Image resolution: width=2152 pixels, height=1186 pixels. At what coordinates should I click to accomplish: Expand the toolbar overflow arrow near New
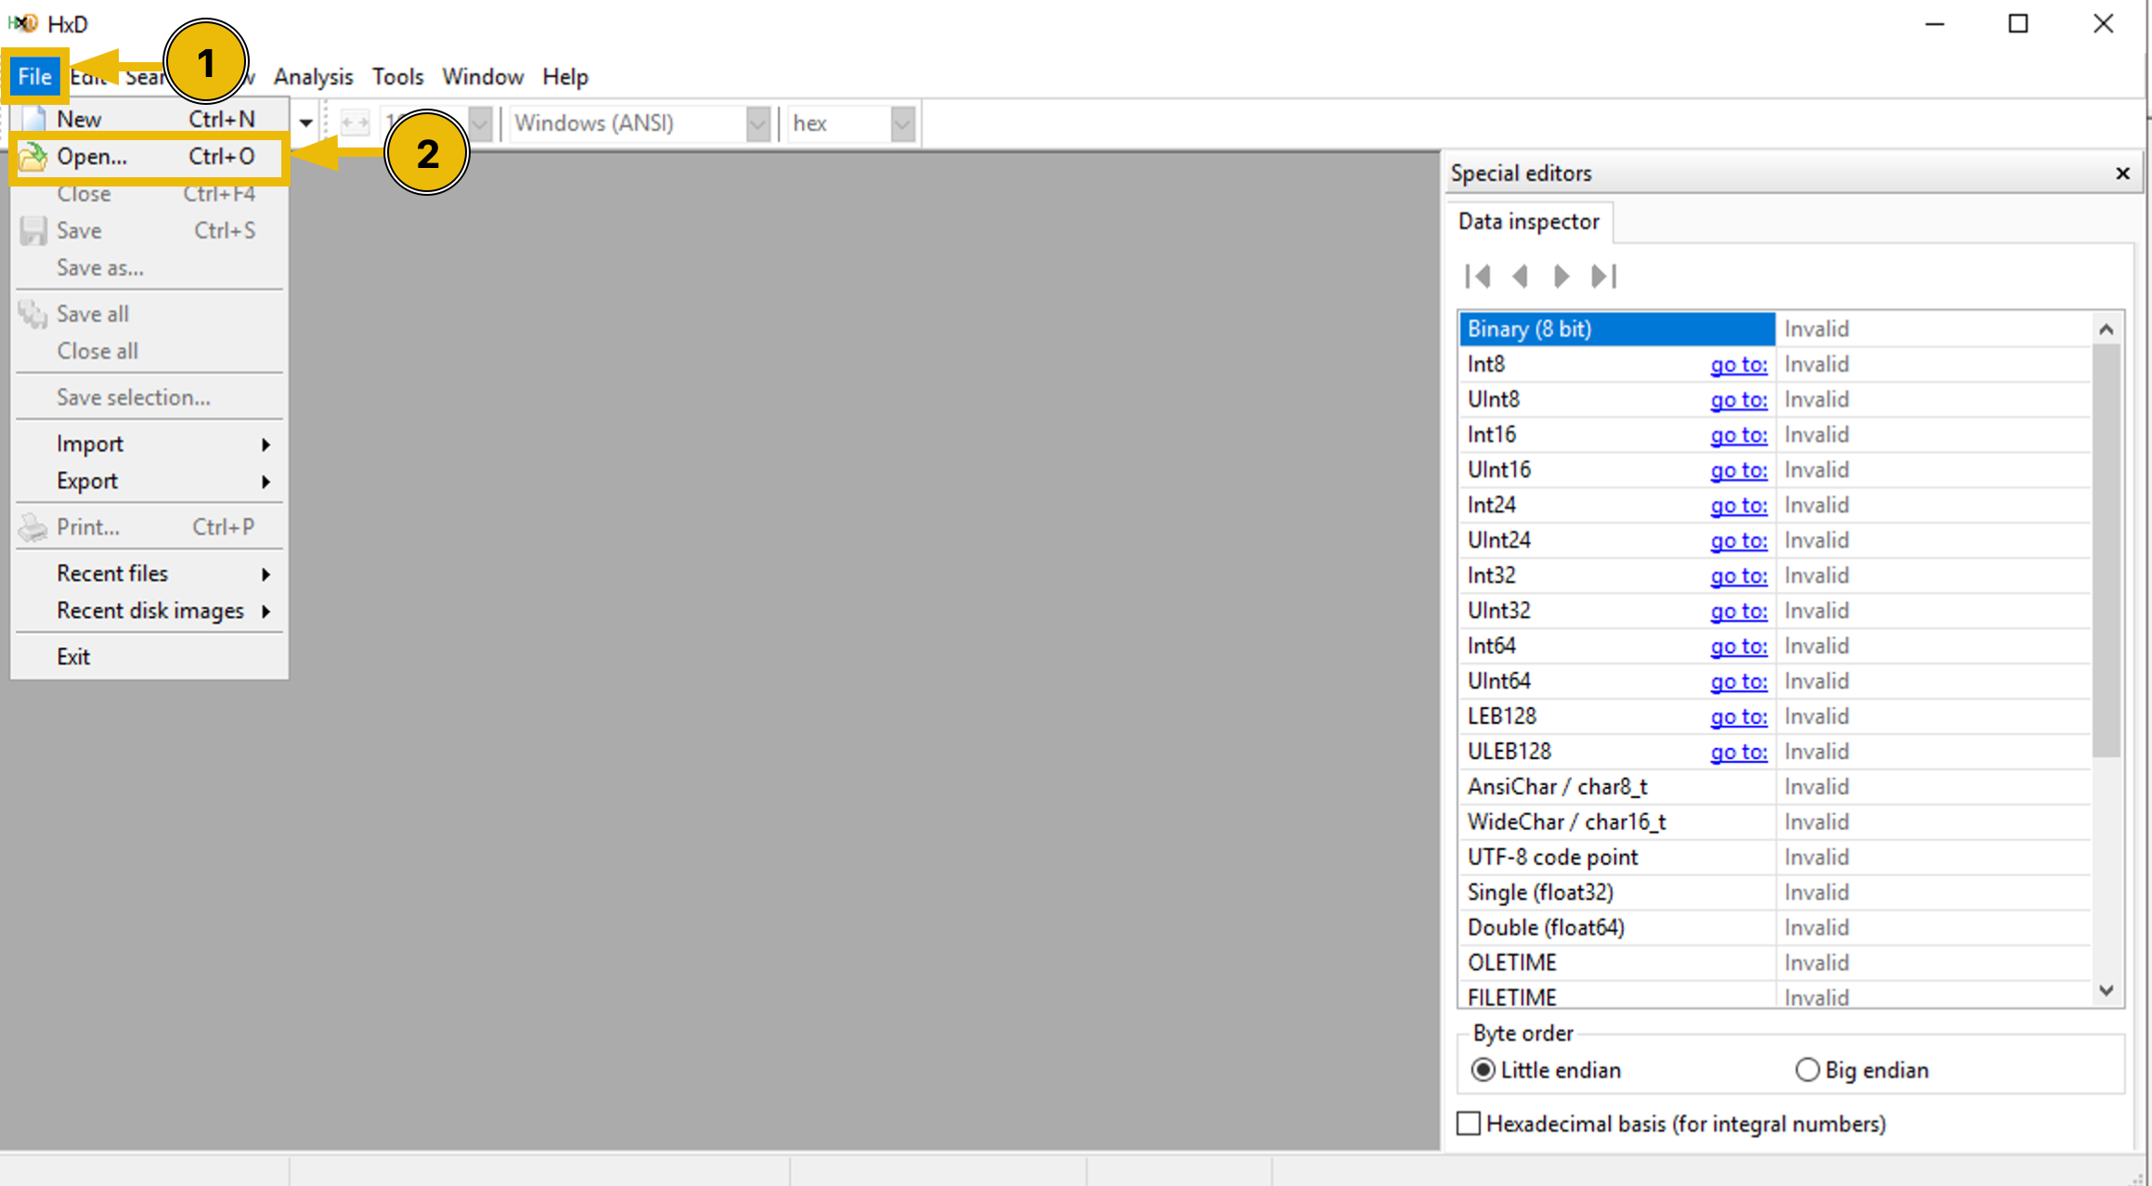tap(305, 123)
